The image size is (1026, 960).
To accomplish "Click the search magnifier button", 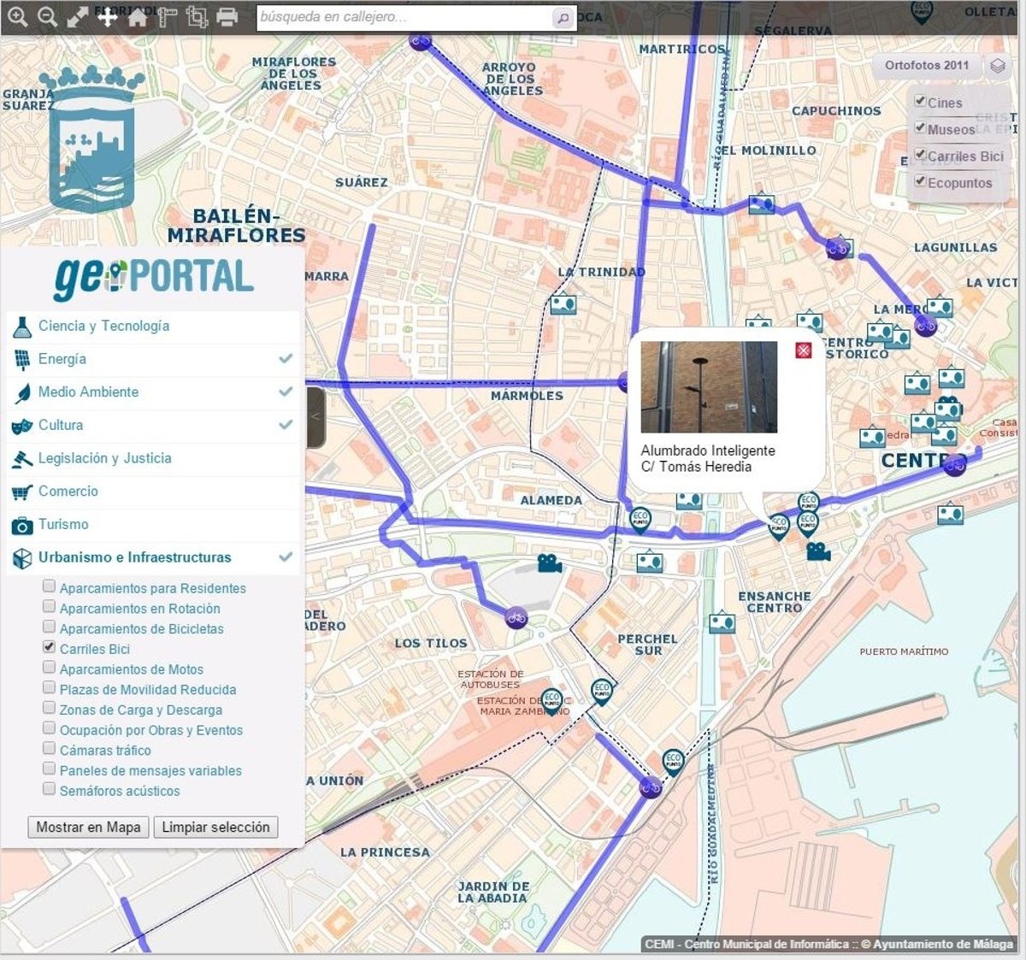I will tap(563, 18).
